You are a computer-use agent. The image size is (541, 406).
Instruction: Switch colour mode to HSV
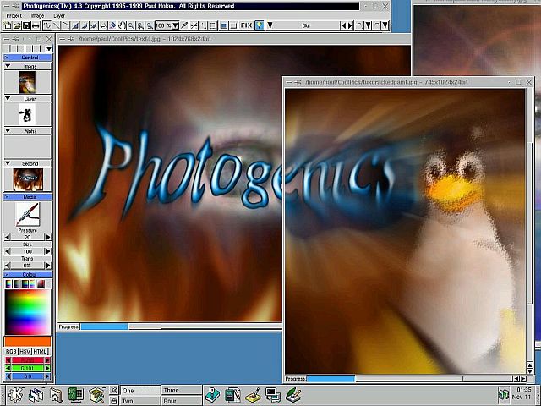25,351
